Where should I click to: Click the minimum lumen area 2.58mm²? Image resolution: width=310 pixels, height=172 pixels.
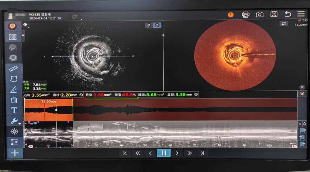(x=102, y=95)
